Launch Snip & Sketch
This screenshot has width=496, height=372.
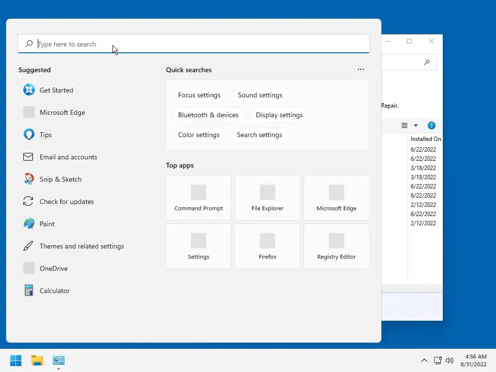point(52,179)
